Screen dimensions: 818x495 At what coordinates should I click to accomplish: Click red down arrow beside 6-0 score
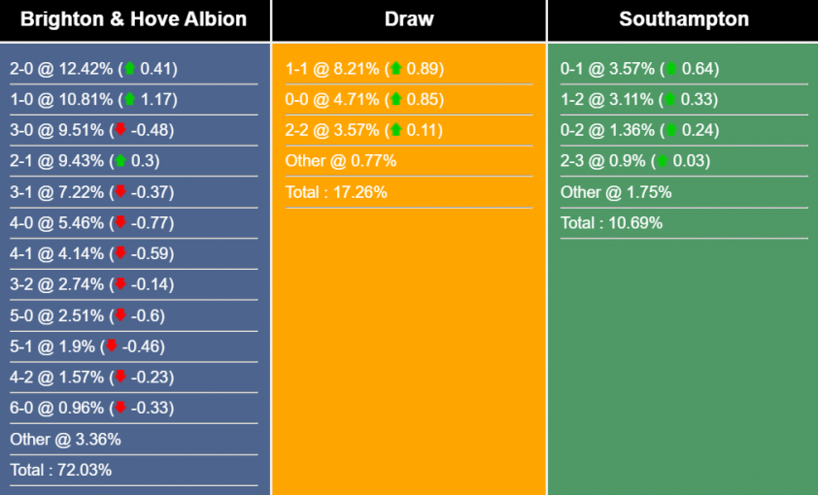[x=120, y=409]
